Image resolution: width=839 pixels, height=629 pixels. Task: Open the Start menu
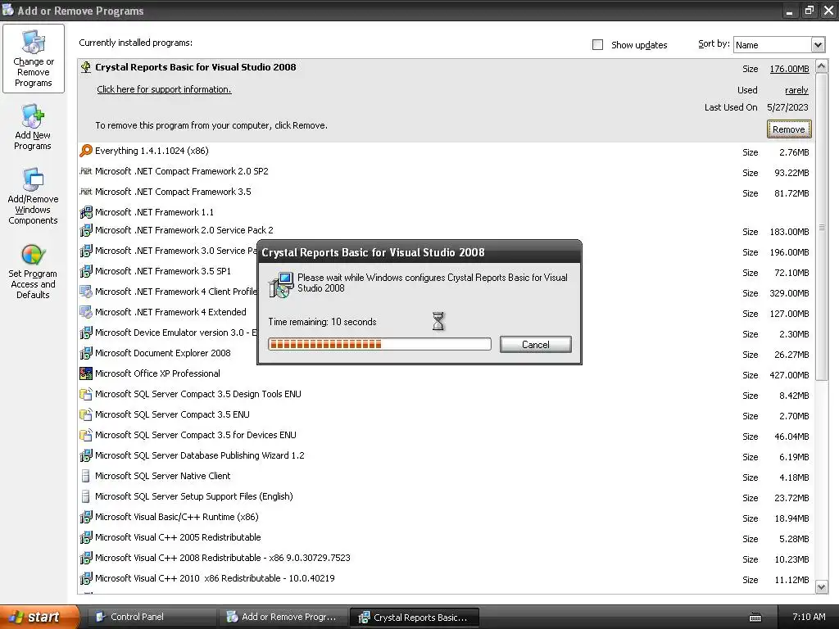coord(39,617)
